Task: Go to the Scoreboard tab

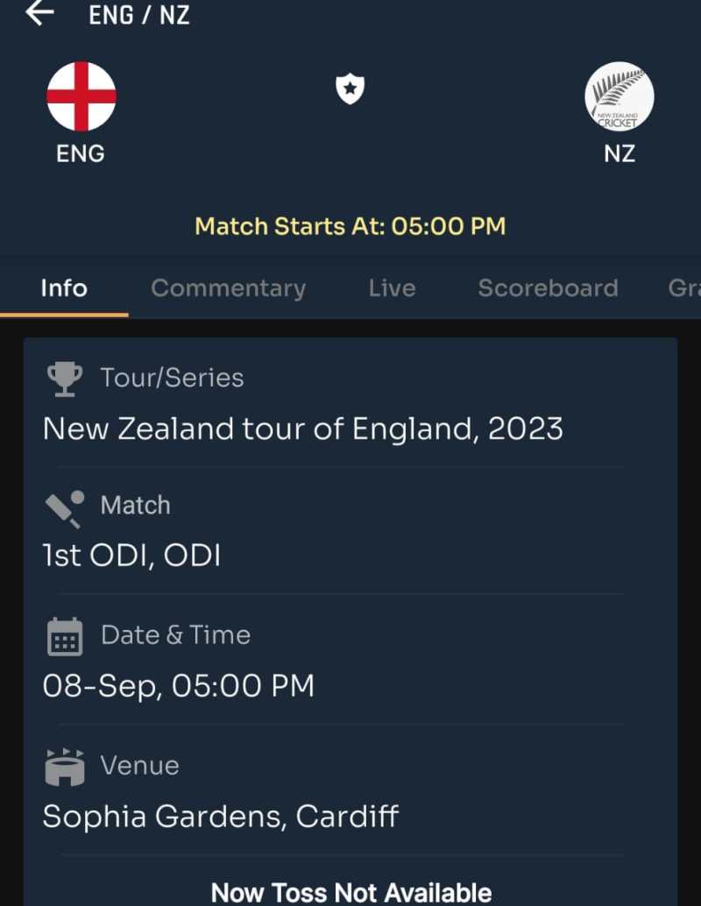Action: click(x=548, y=288)
